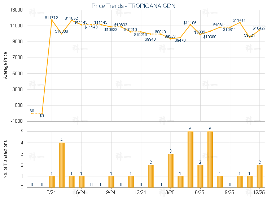Image resolution: width=267 pixels, height=198 pixels.
Task: Select the $9524 price point
Action: (x=249, y=37)
